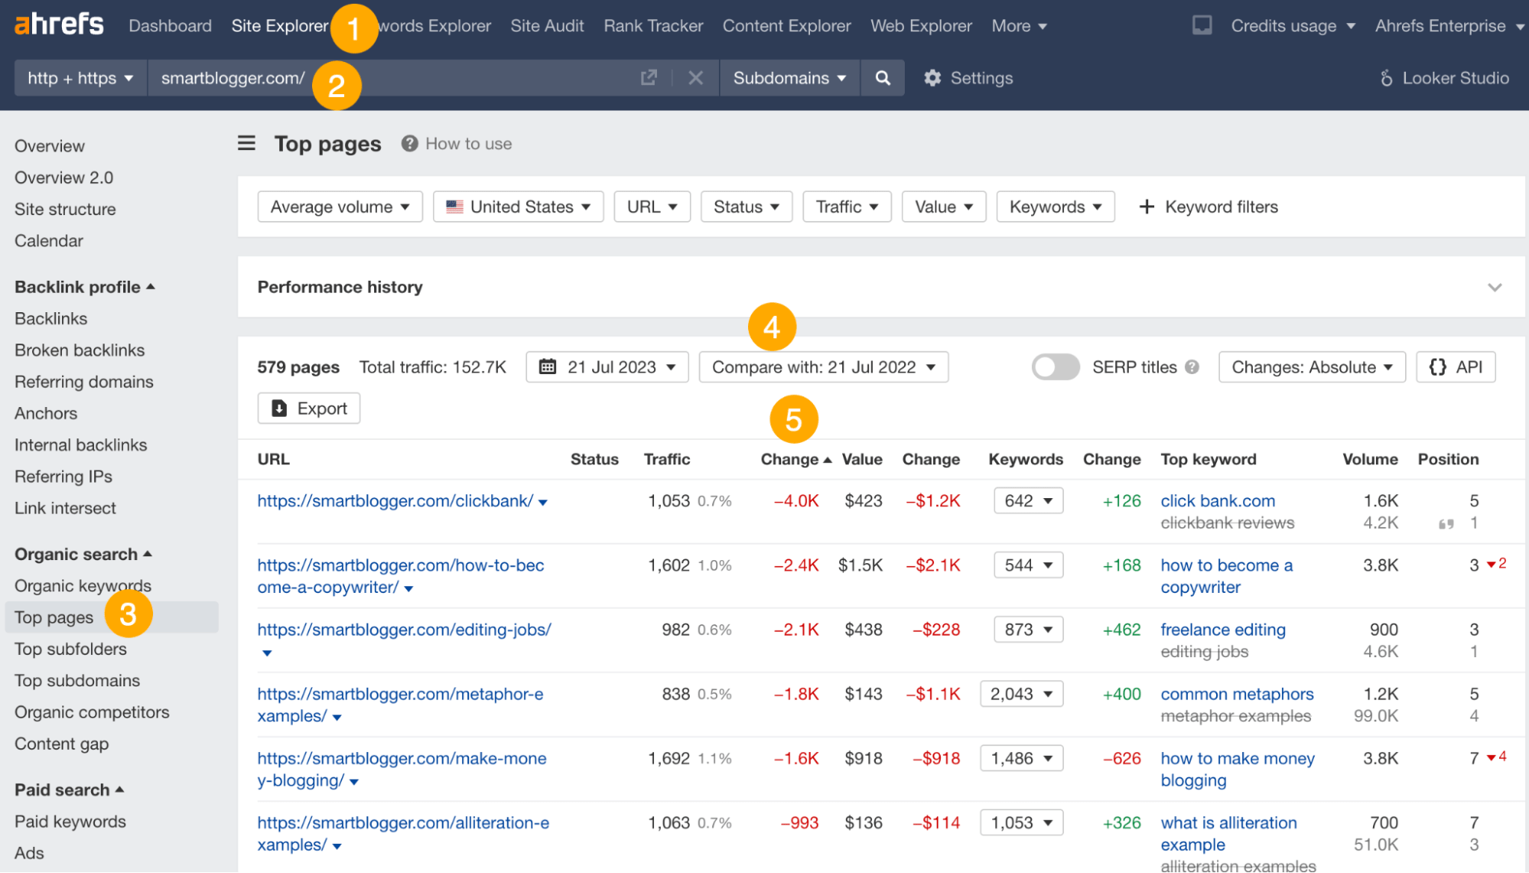
Task: Click the calendar icon on the date picker
Action: pos(548,366)
